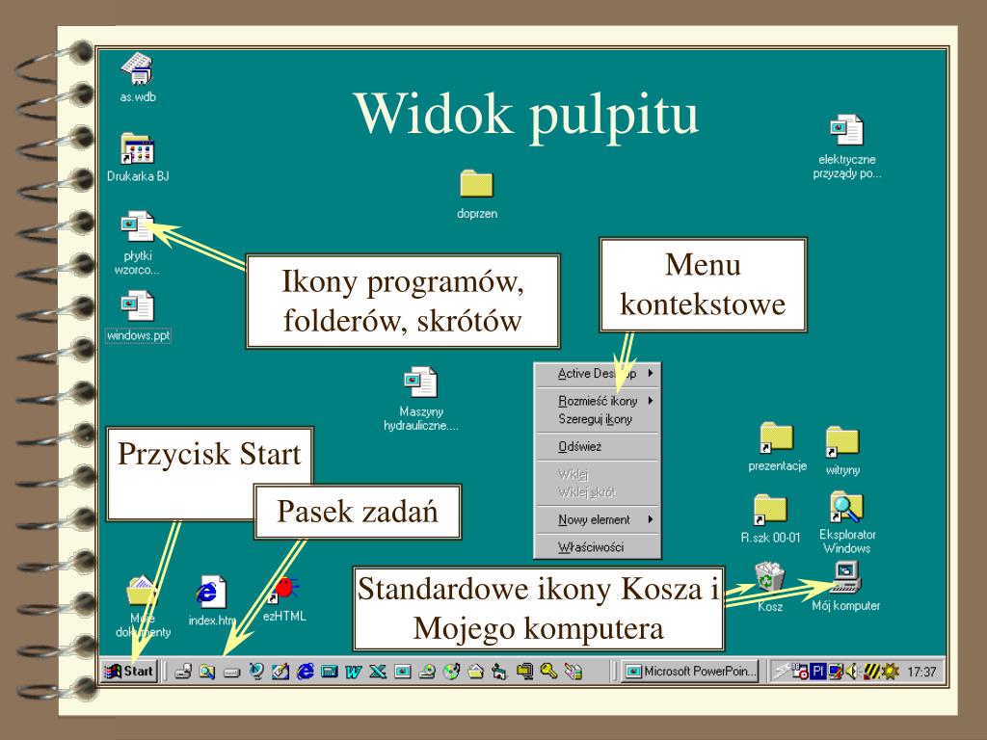Select the ezHTML shortcut icon
The width and height of the screenshot is (987, 740).
tap(284, 599)
